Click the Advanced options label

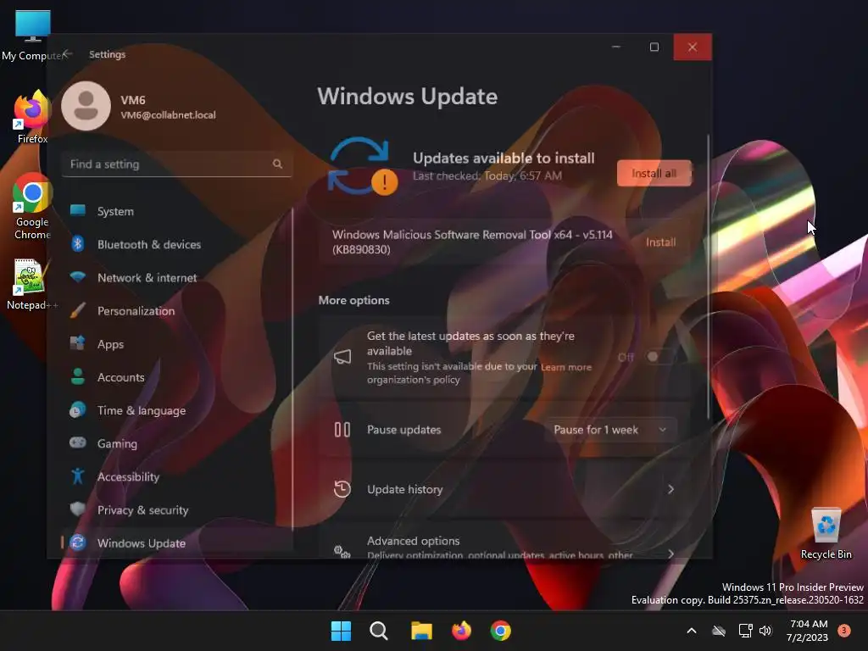[x=413, y=541]
